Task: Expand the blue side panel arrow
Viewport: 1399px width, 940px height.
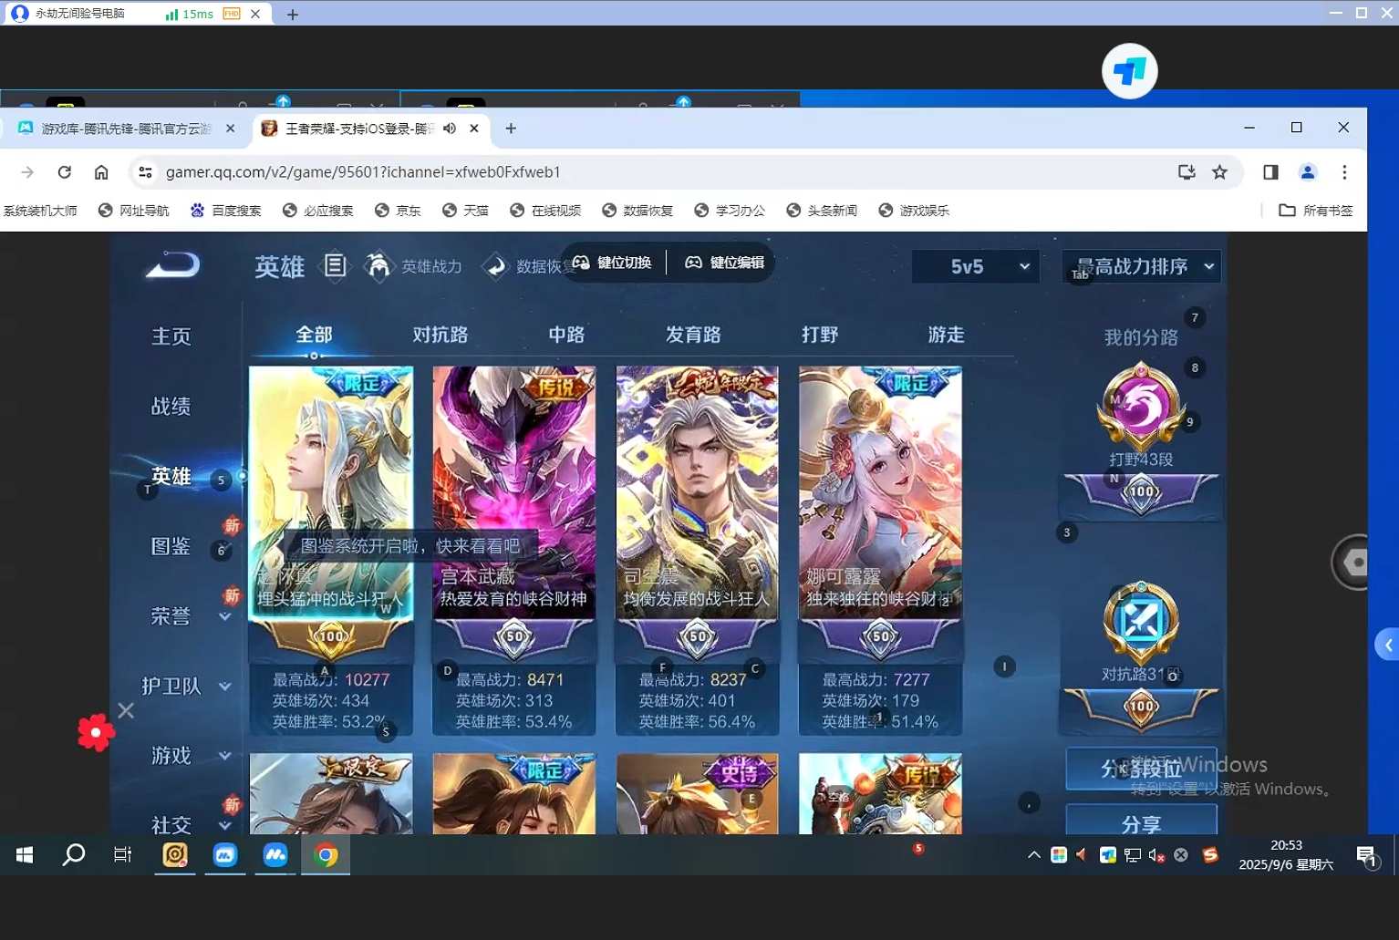Action: [1387, 646]
